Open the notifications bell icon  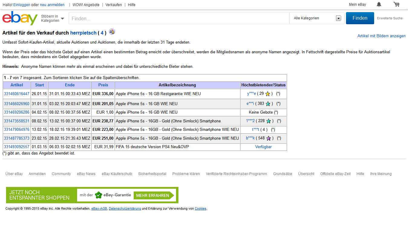point(379,5)
